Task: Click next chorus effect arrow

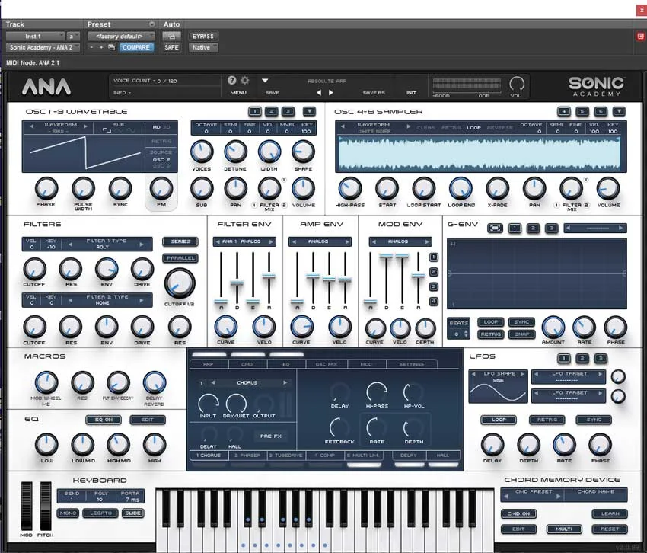Action: coord(285,383)
